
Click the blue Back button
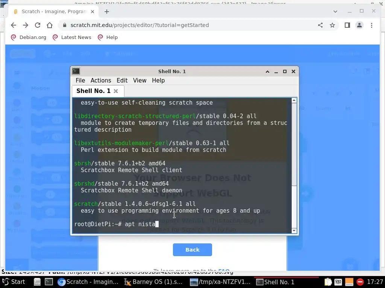click(x=192, y=250)
